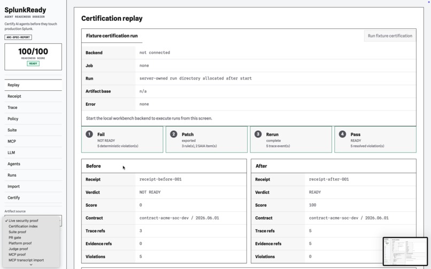Open the LLM section
431x269 pixels.
(x=33, y=153)
